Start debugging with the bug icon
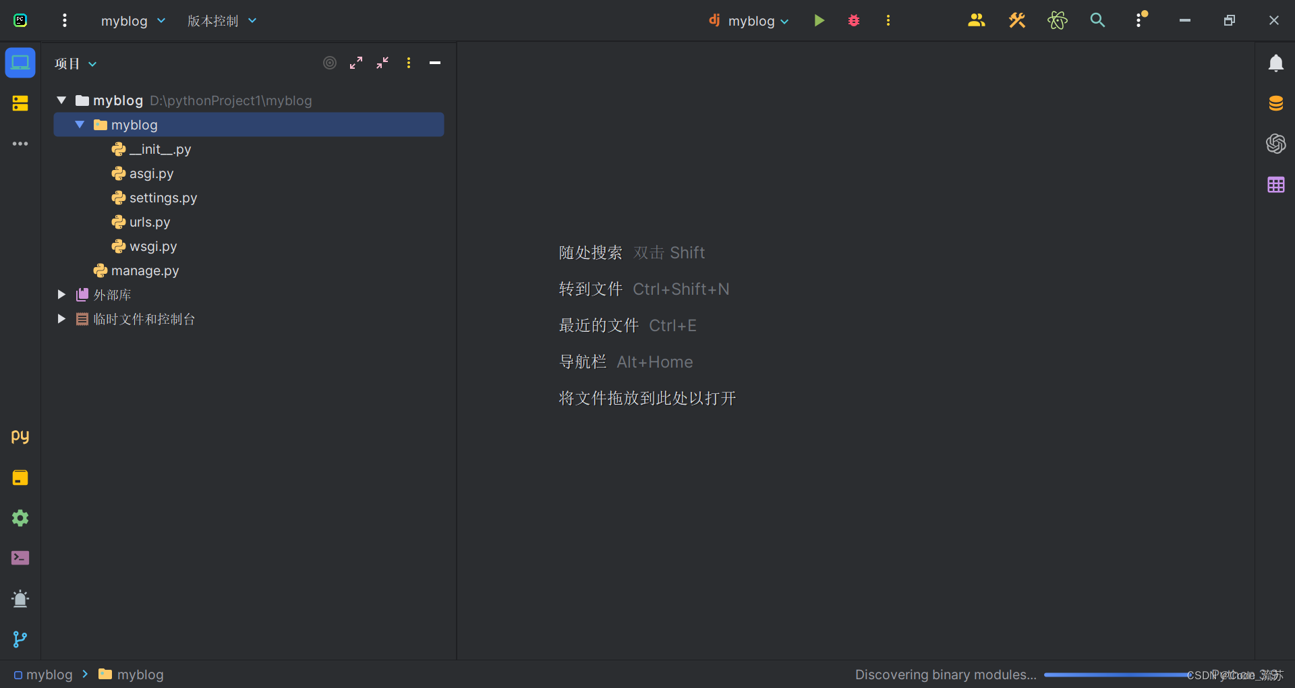 854,20
